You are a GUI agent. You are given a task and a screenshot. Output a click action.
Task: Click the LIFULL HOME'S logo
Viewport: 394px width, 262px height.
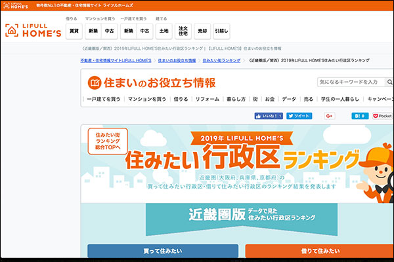[x=33, y=30]
